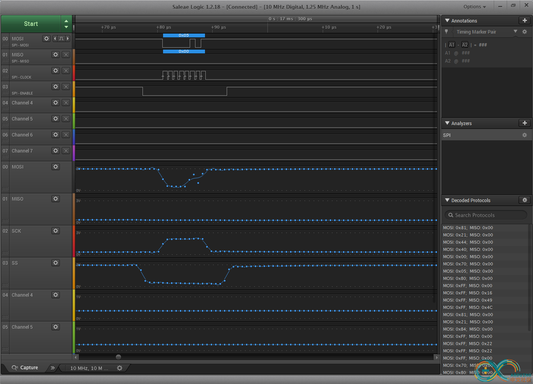Open device settings gear beside 10 MHz tab
Screen dimensions: 533x384
(120, 368)
